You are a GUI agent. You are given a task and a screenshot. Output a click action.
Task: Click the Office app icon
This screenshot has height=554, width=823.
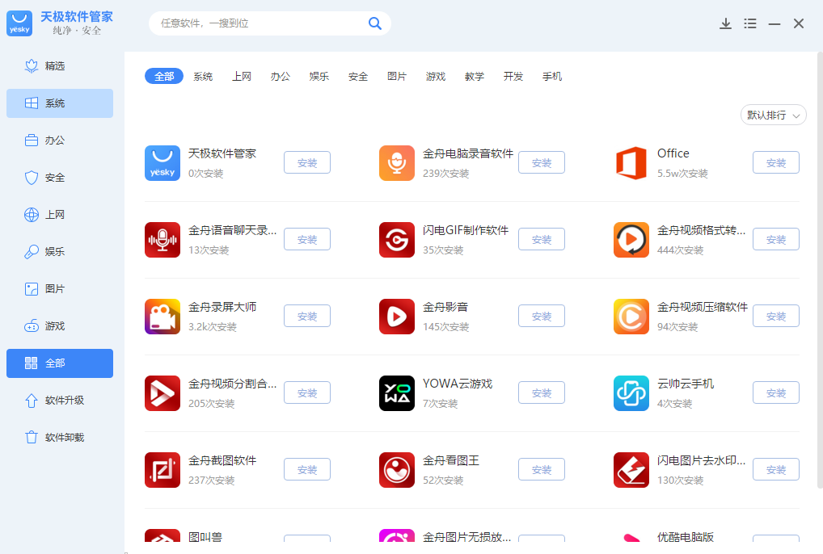[x=631, y=163]
